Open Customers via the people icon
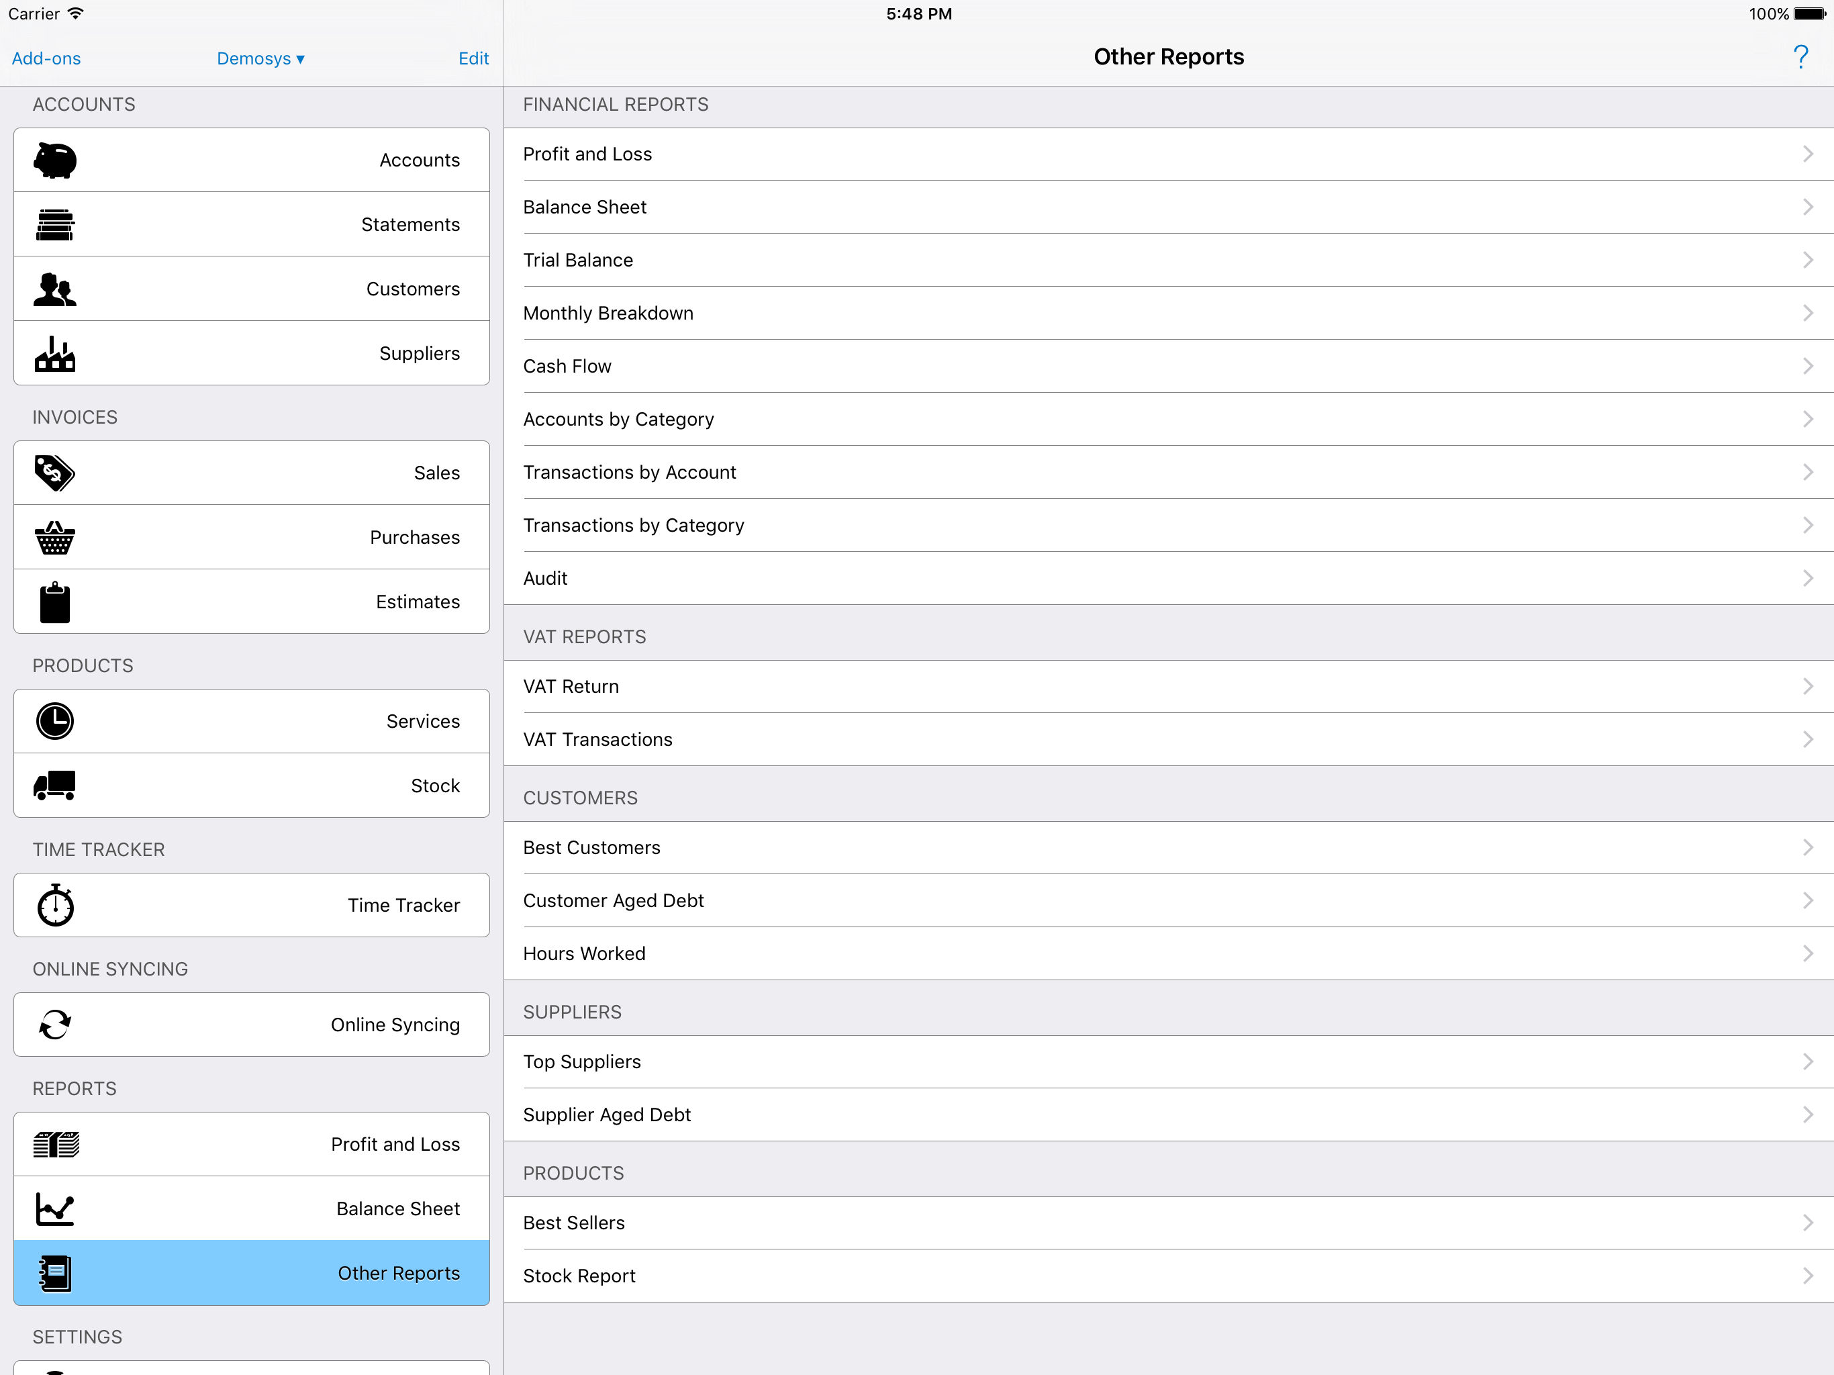The height and width of the screenshot is (1375, 1834). coord(55,289)
